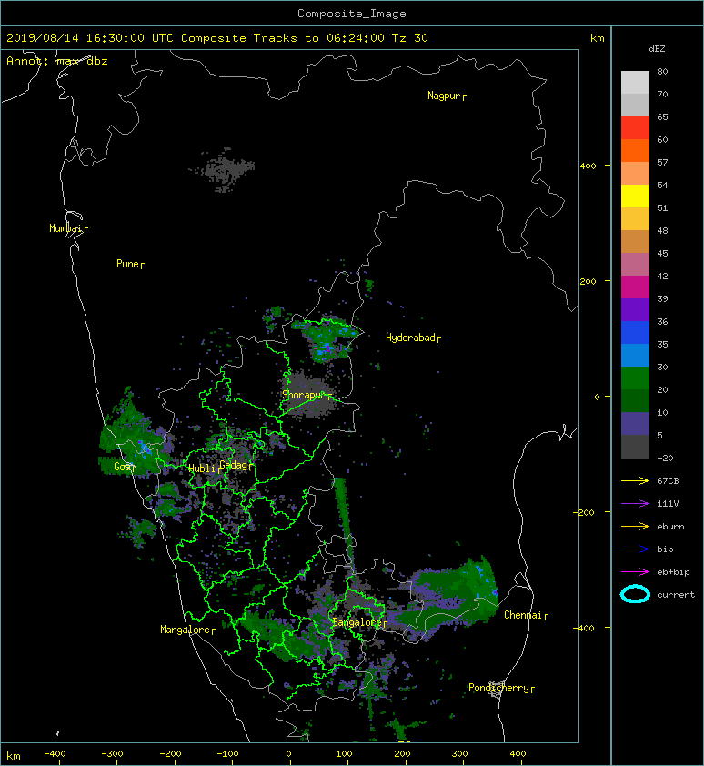This screenshot has width=704, height=766.
Task: Click the Composite_Image title text
Action: click(352, 14)
